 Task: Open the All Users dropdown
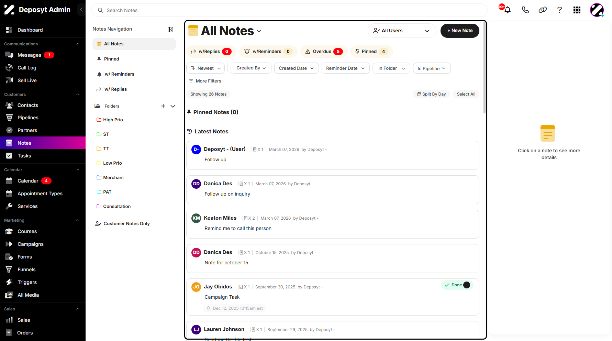402,31
